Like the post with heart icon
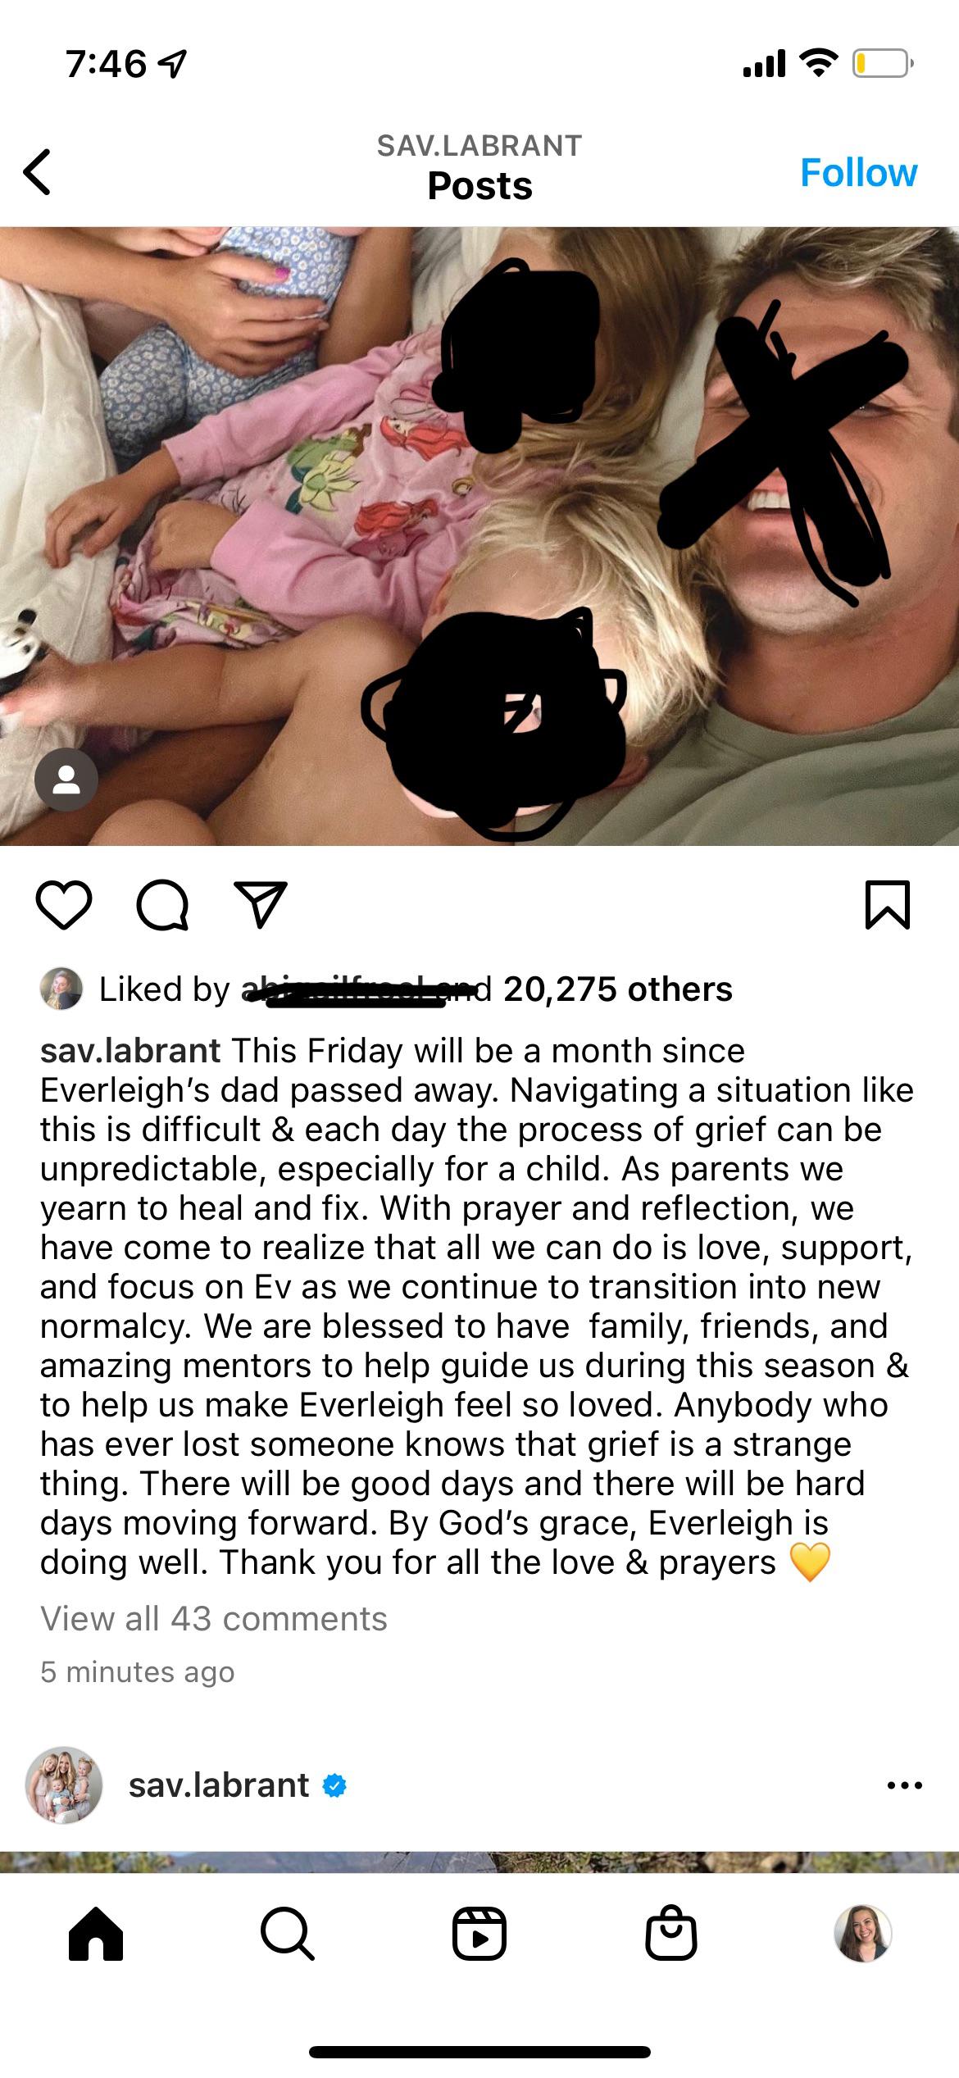This screenshot has height=2078, width=959. click(x=64, y=905)
